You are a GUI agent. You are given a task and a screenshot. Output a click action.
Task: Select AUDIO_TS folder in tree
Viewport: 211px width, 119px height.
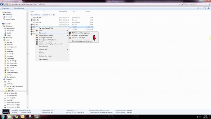pyautogui.click(x=11, y=88)
